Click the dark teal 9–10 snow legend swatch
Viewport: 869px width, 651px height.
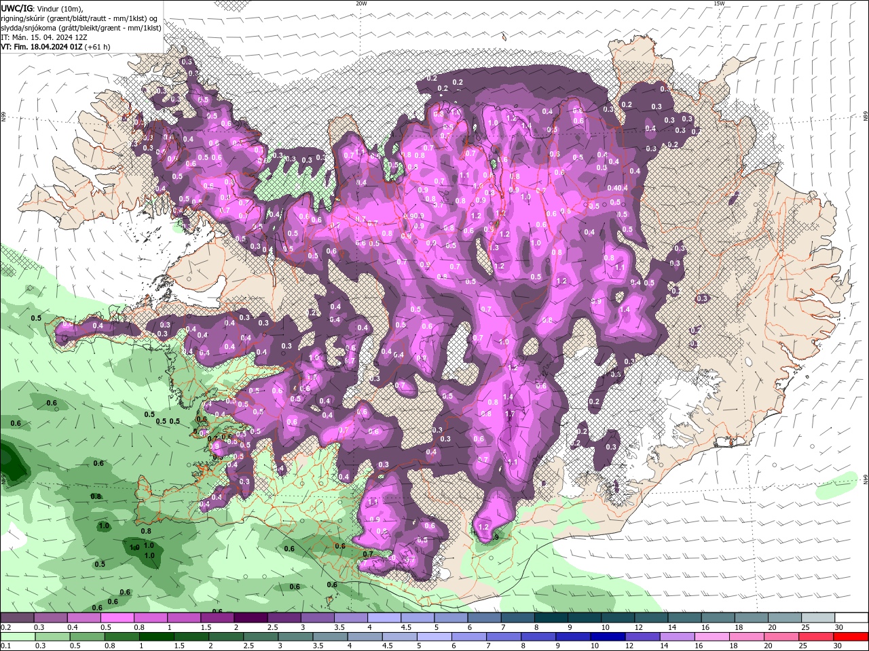click(585, 618)
